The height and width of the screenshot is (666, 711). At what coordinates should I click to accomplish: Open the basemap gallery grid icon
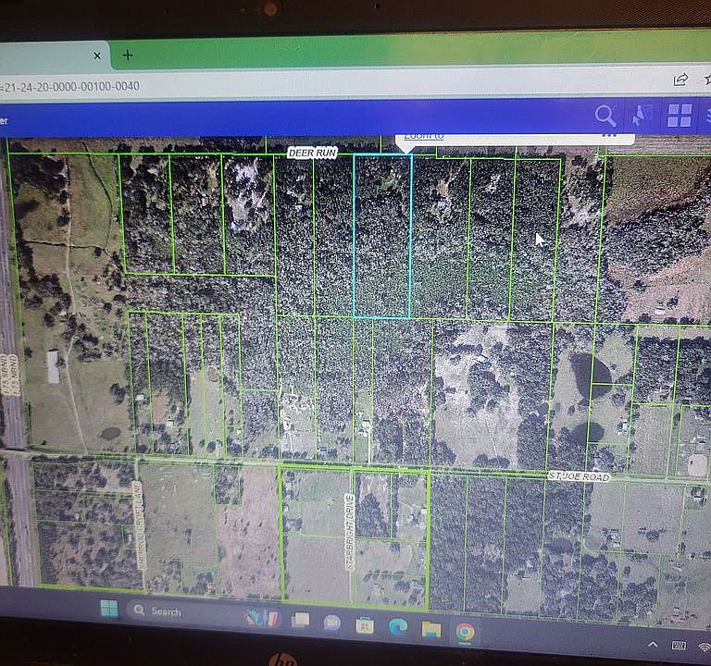pos(680,116)
